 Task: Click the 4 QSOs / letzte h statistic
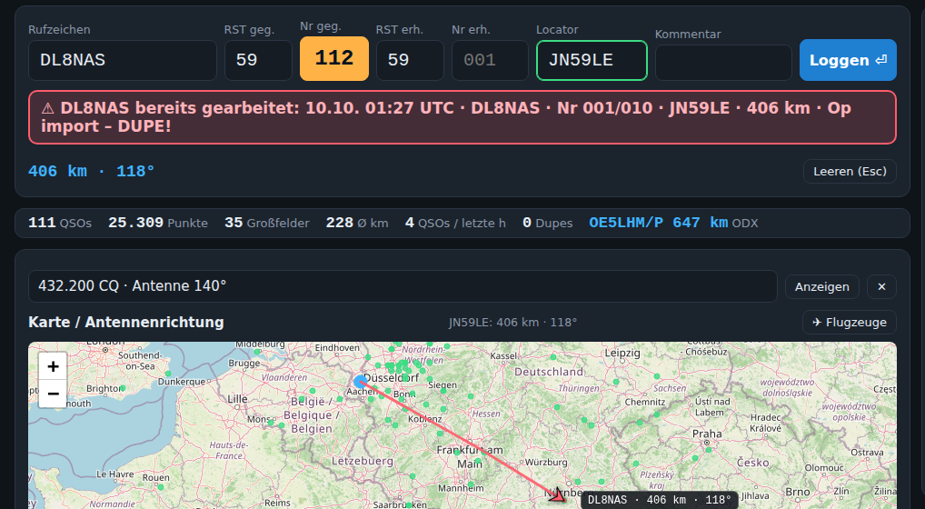pyautogui.click(x=455, y=223)
